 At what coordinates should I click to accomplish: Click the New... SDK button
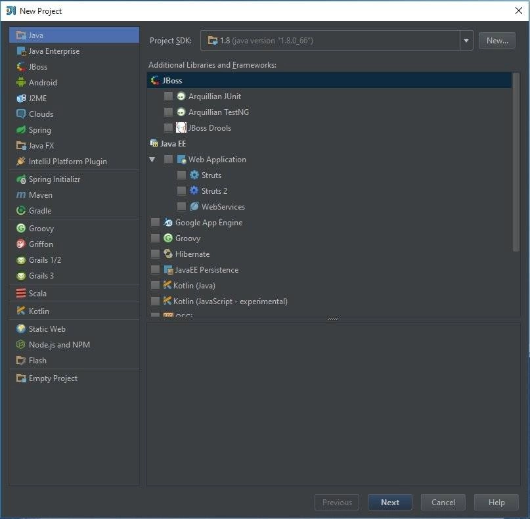click(x=497, y=41)
